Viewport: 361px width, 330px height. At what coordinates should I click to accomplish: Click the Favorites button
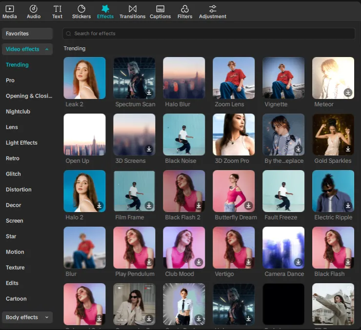[27, 34]
